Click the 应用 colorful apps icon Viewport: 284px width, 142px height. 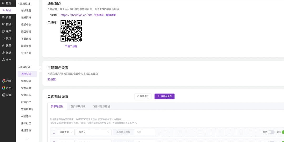point(4,88)
